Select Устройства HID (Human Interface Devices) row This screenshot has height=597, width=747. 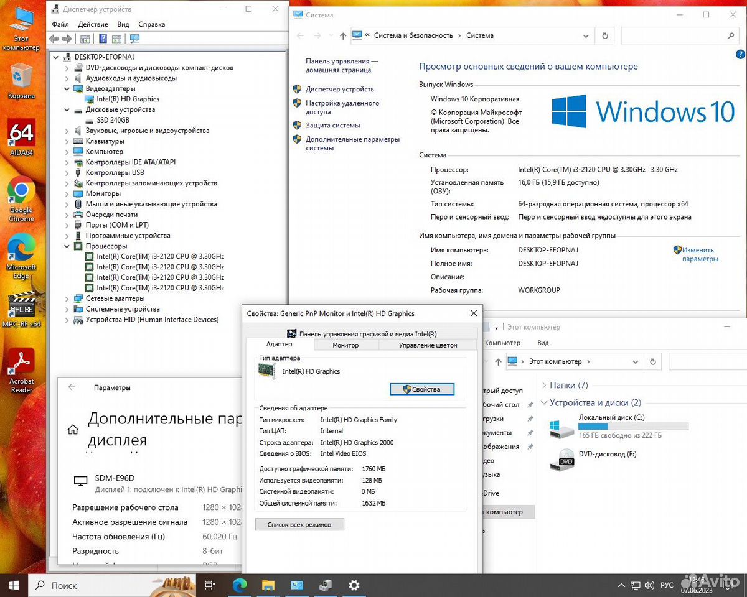pyautogui.click(x=152, y=320)
